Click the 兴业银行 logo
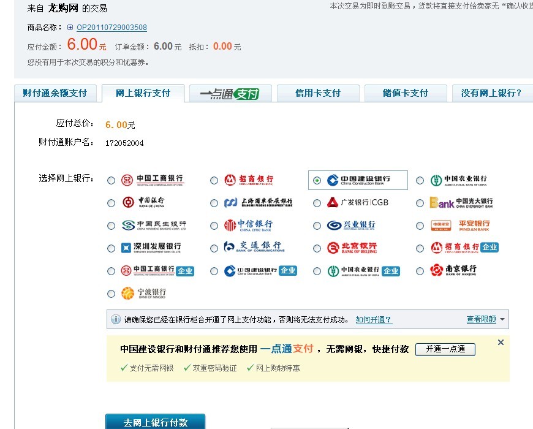533x429 pixels. click(x=351, y=225)
